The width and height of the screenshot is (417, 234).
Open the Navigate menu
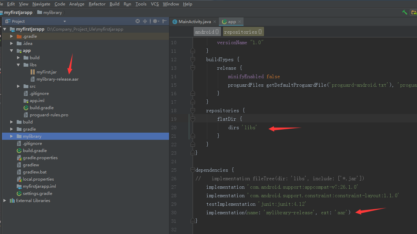[41, 4]
